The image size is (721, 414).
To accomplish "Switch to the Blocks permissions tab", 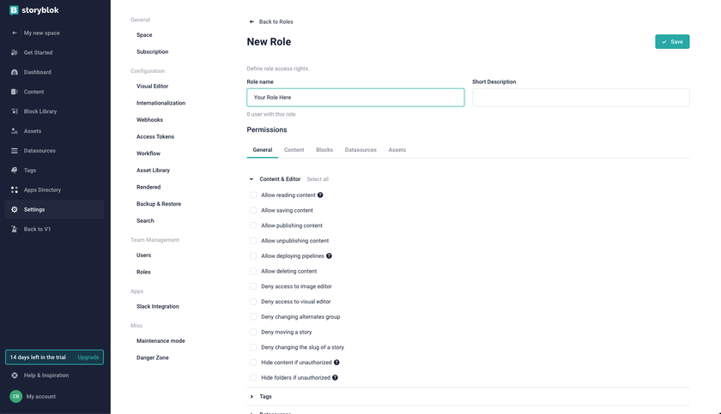I will [324, 150].
